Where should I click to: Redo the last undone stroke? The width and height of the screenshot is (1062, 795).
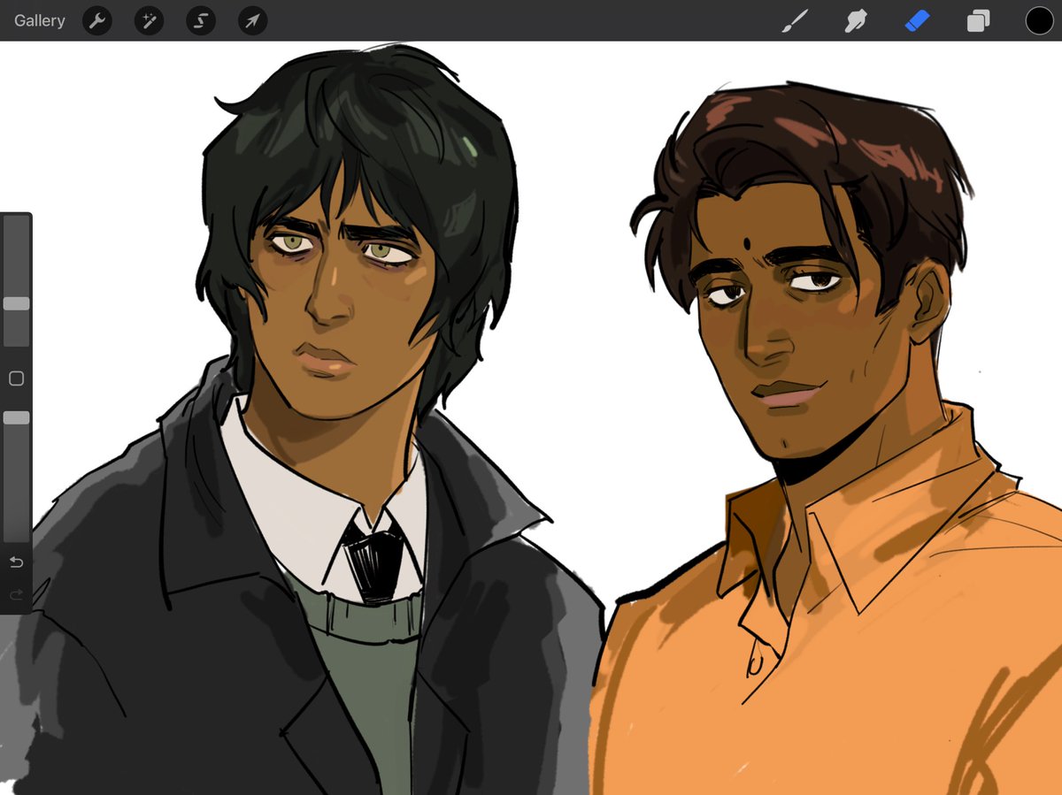point(16,595)
